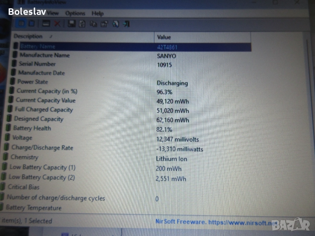Open the Help menu
The height and width of the screenshot is (236, 315).
pyautogui.click(x=97, y=13)
